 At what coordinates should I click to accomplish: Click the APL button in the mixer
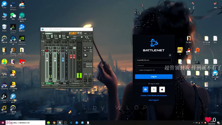88,83
